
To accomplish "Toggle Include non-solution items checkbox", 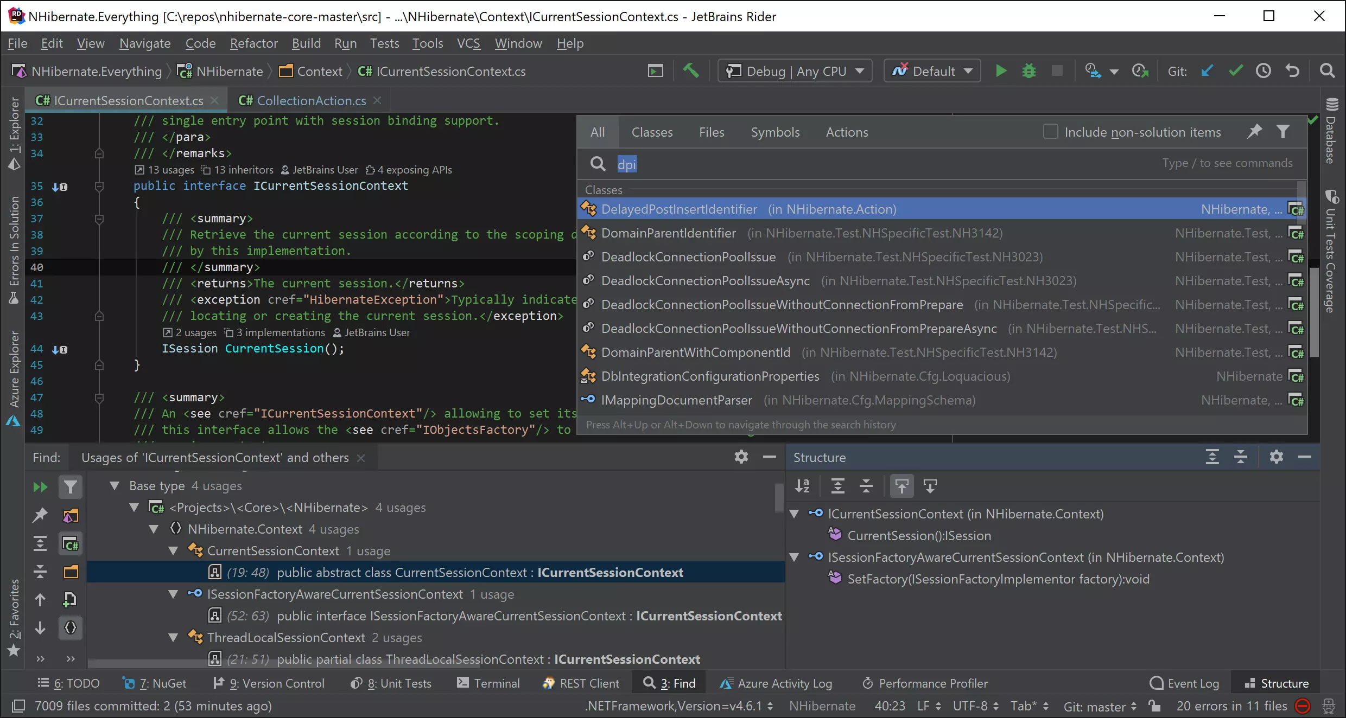I will tap(1050, 132).
